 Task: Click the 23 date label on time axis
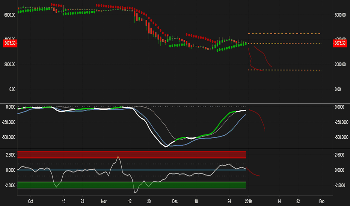click(x=82, y=202)
